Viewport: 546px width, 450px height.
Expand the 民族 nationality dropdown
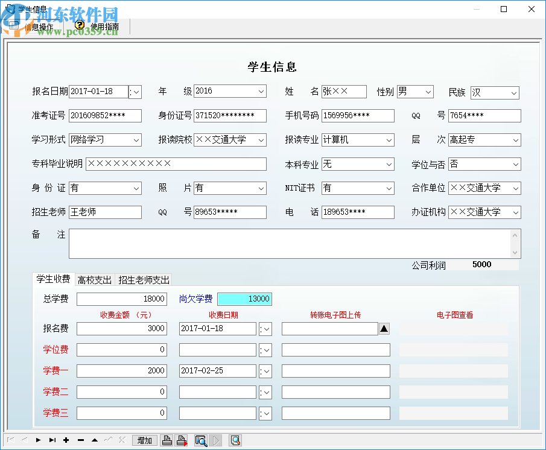click(515, 93)
